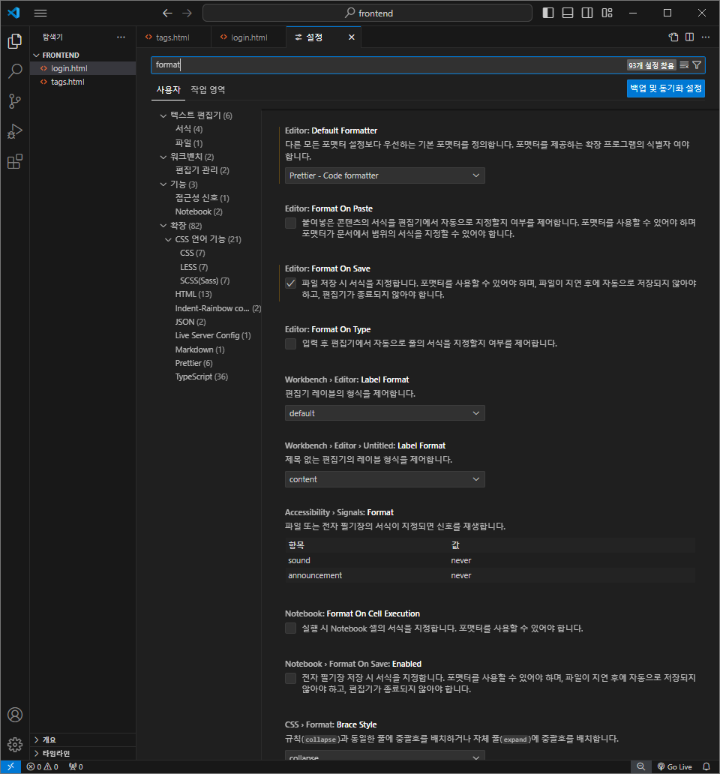Select the sound row in signals table
This screenshot has height=774, width=720.
(x=490, y=560)
